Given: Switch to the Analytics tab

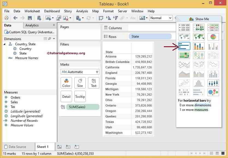Looking at the screenshot, I should coord(32,25).
